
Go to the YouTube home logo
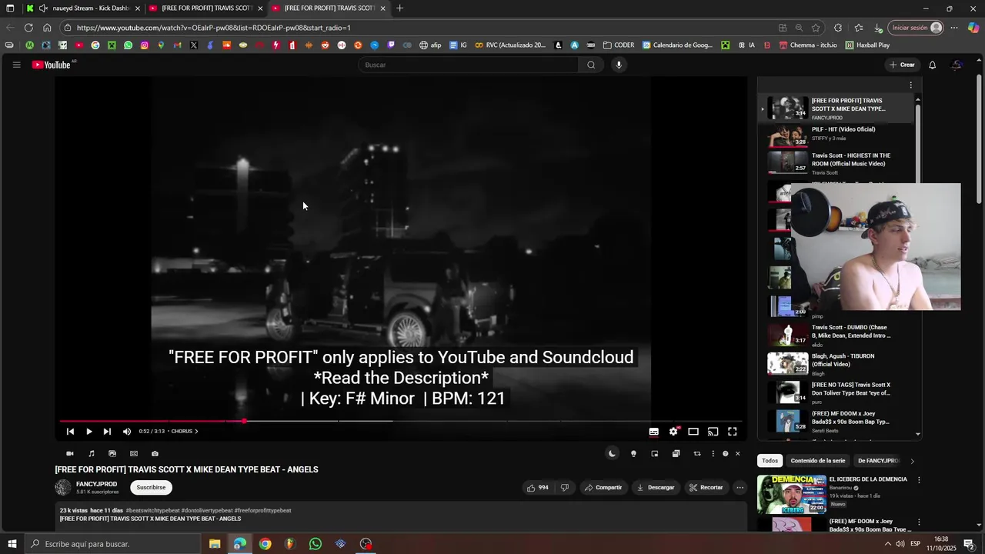coord(51,65)
